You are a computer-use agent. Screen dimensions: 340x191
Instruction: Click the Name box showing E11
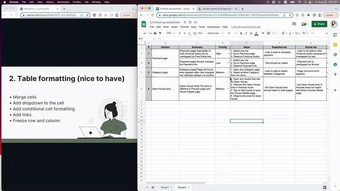[147, 39]
